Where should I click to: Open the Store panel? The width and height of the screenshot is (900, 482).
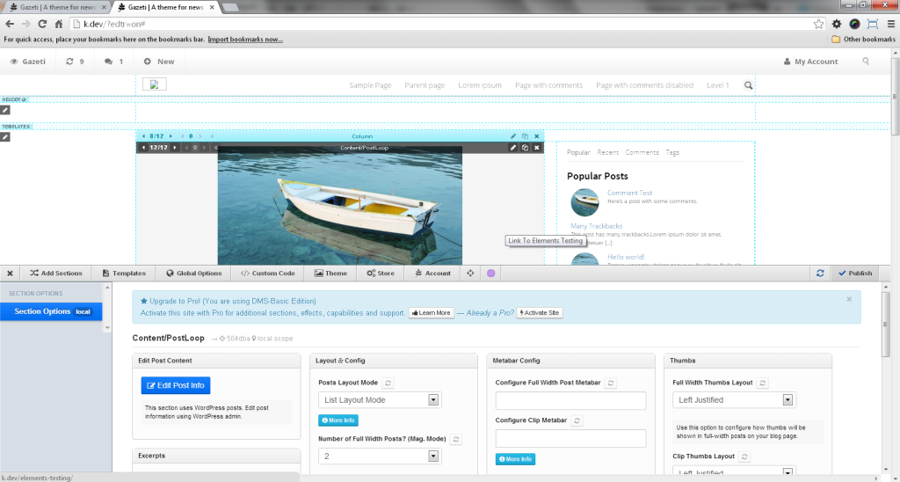click(x=380, y=274)
